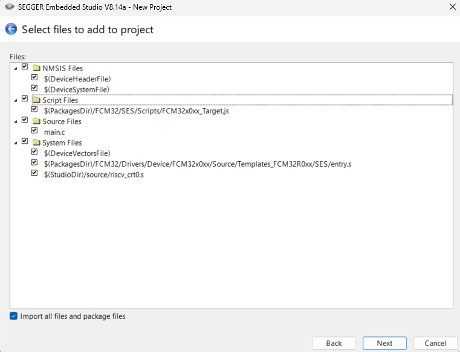Collapse the Script Files tree node
Image resolution: width=460 pixels, height=352 pixels.
[15, 100]
